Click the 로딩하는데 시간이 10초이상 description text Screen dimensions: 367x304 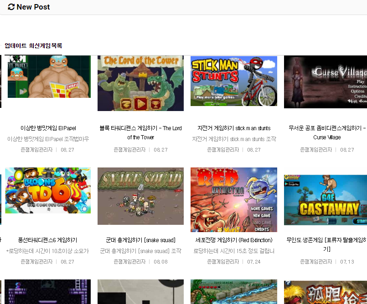(47, 251)
